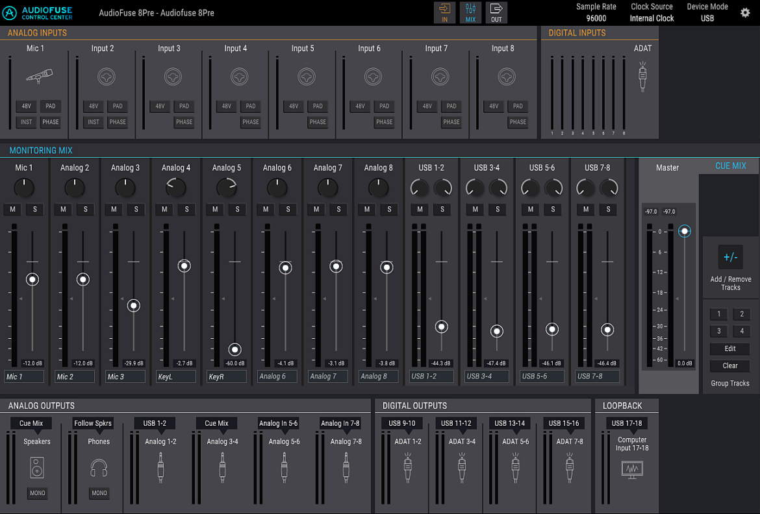Viewport: 760px width, 514px height.
Task: Open the Clock Source Internal Clock setting
Action: point(652,12)
